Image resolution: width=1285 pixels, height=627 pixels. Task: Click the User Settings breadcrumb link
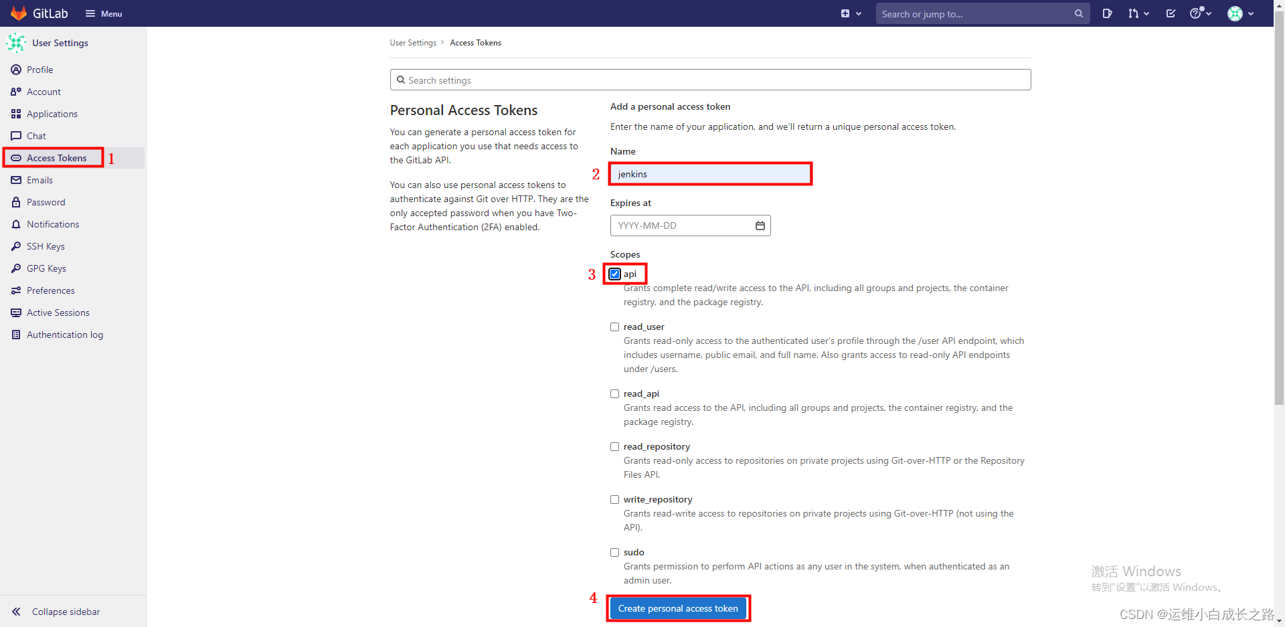[413, 43]
